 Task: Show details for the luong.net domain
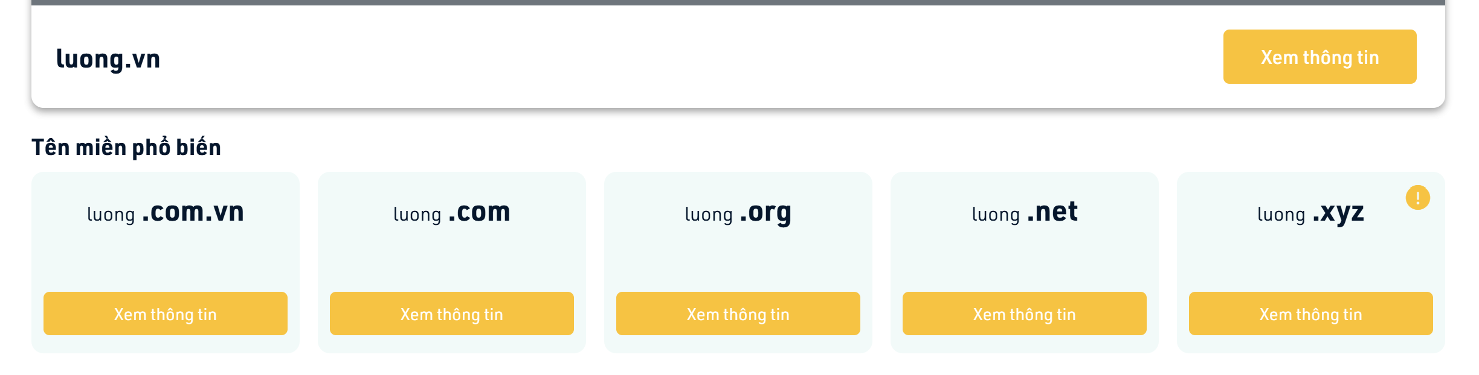pyautogui.click(x=1024, y=314)
